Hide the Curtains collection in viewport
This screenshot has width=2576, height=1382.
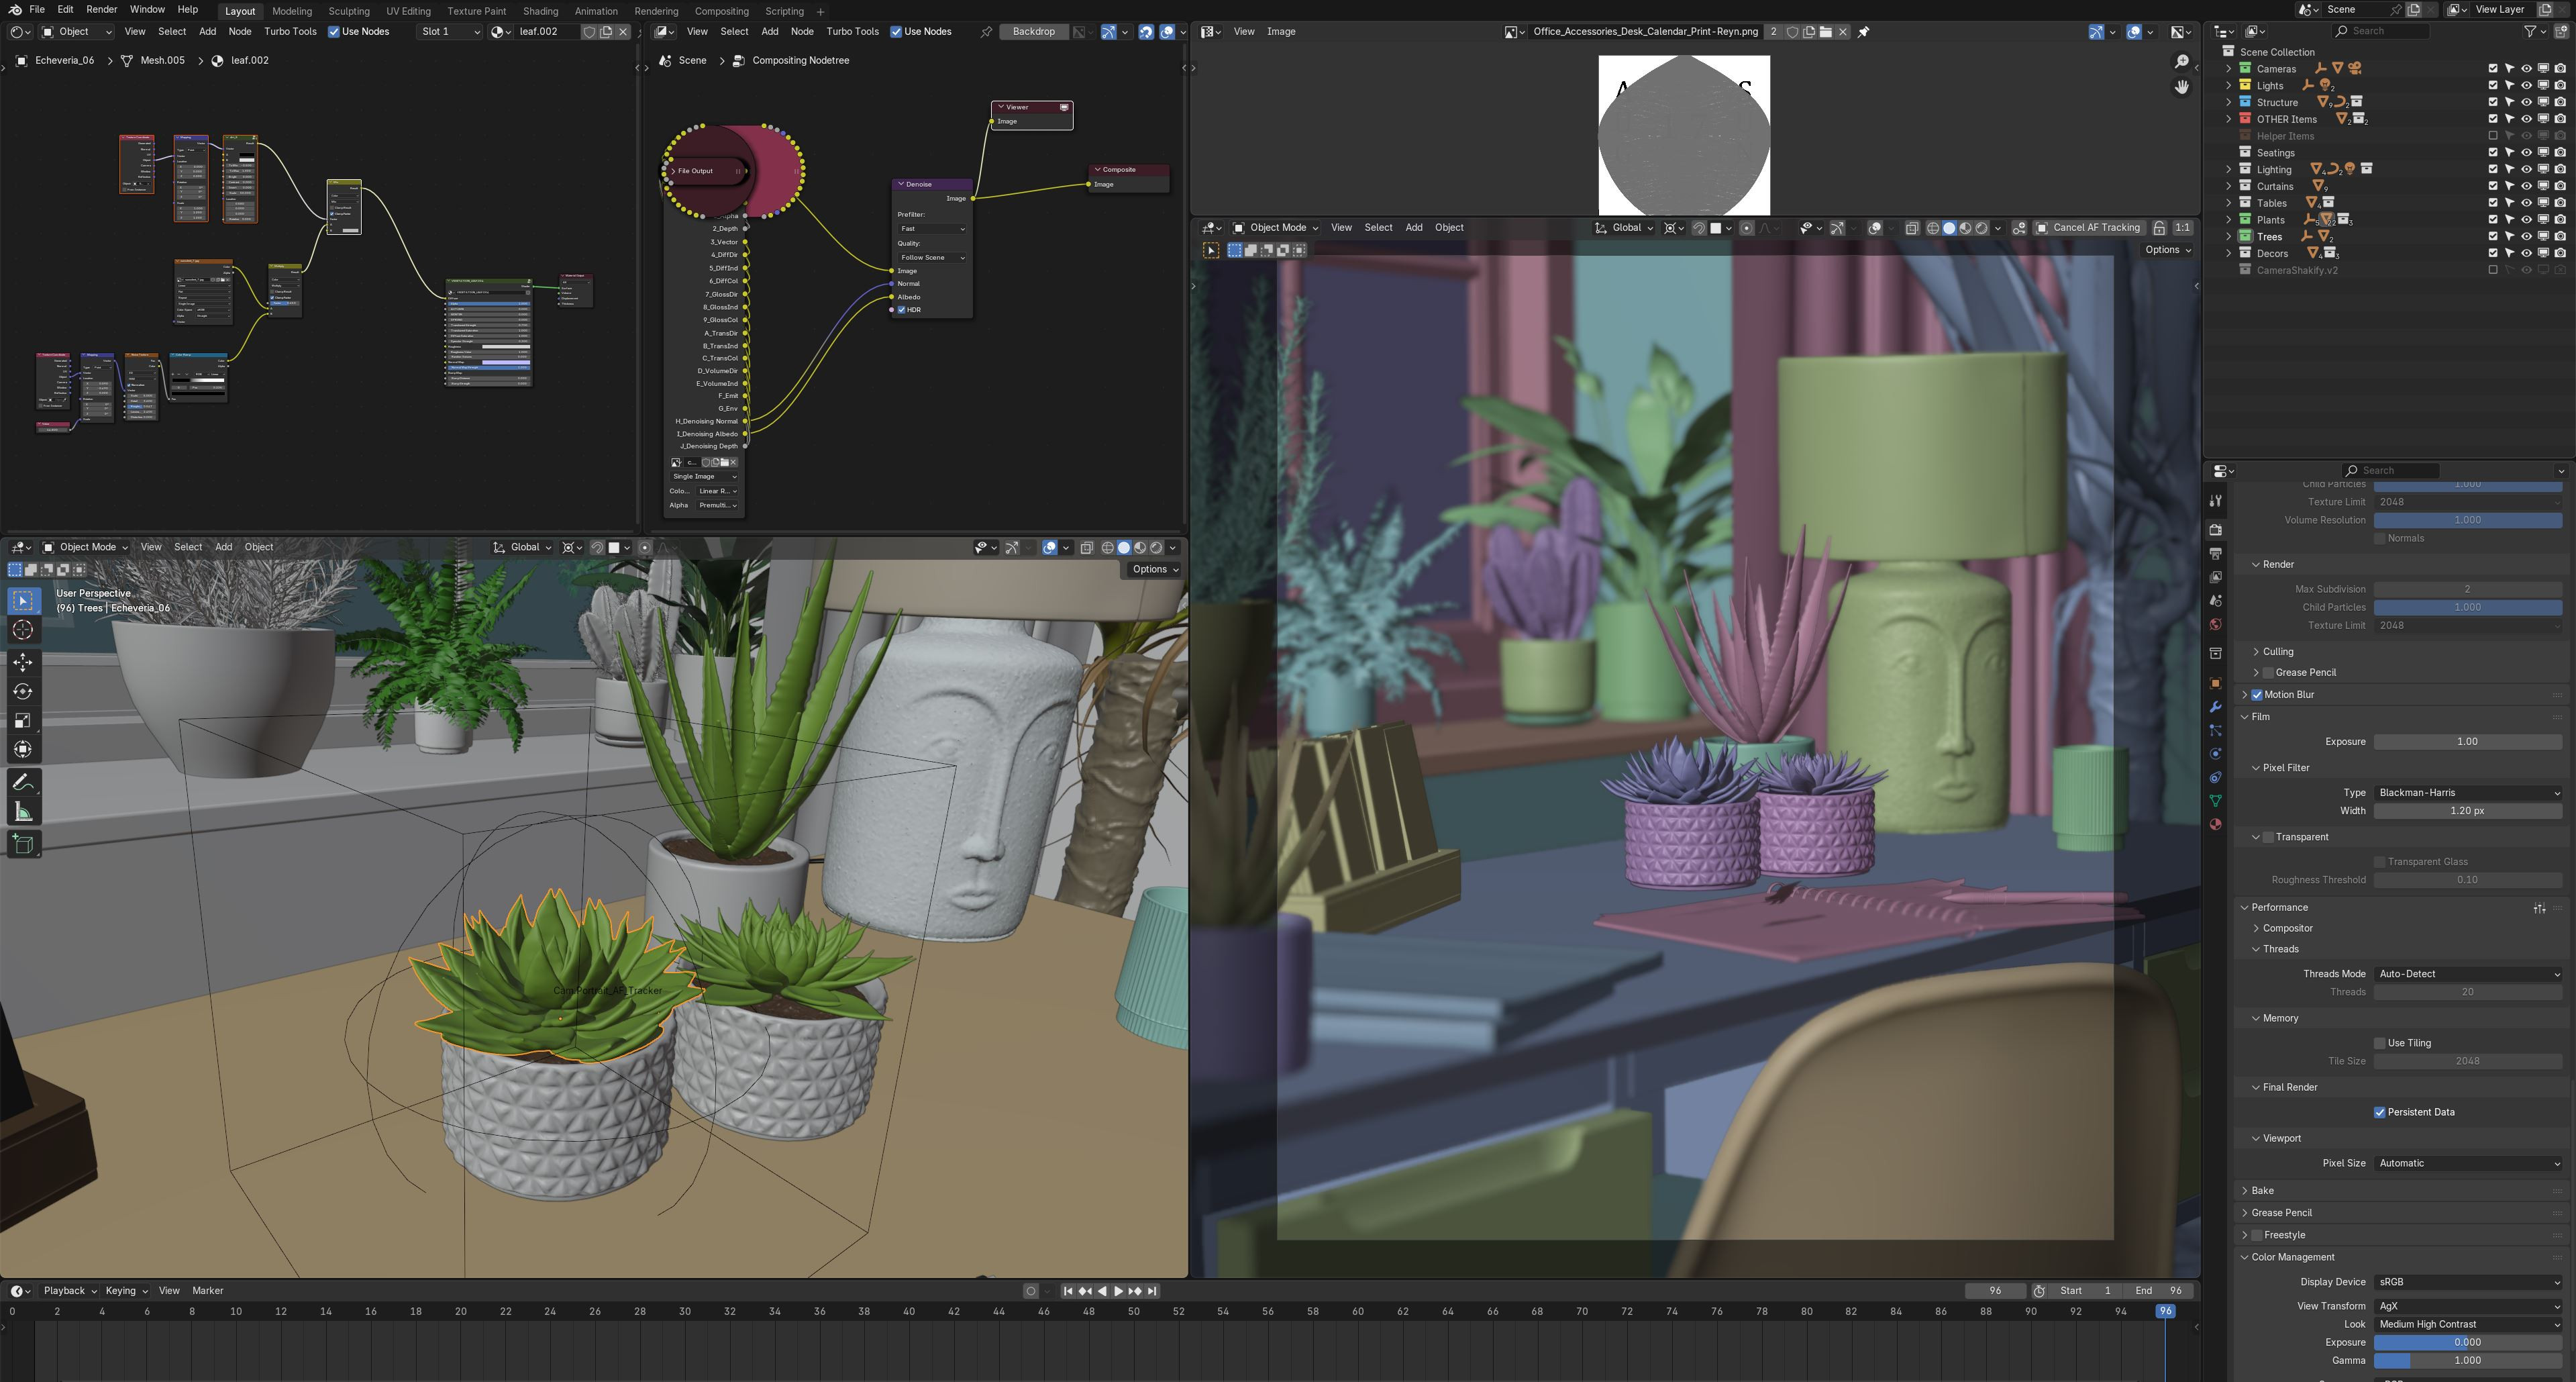click(x=2526, y=186)
